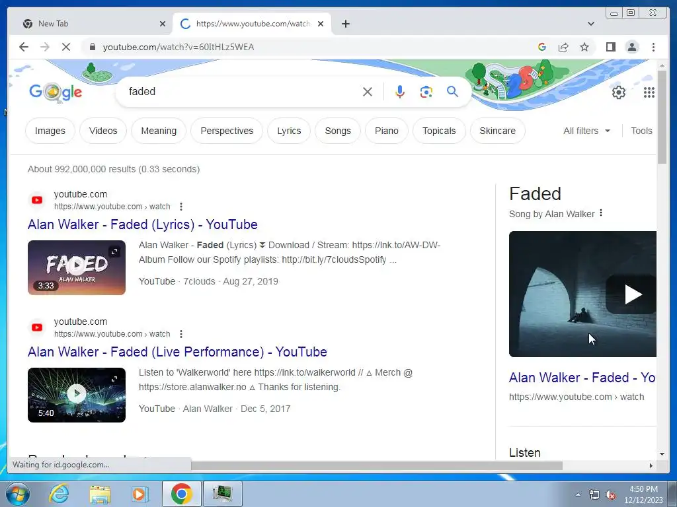Select the Videos filter chip
This screenshot has width=677, height=507.
(x=103, y=131)
